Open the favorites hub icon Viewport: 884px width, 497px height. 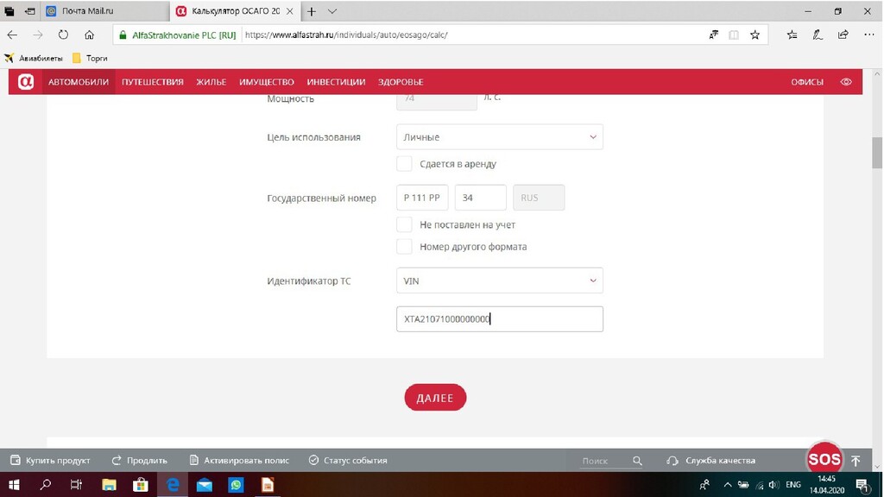[792, 35]
